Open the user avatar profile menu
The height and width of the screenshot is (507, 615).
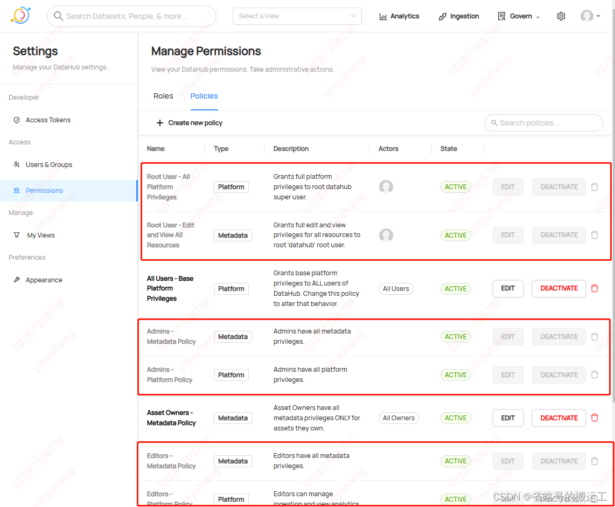click(x=590, y=16)
